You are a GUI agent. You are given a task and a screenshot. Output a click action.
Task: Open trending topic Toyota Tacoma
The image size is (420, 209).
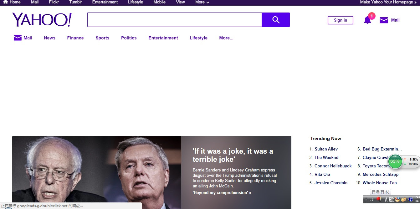(x=376, y=166)
